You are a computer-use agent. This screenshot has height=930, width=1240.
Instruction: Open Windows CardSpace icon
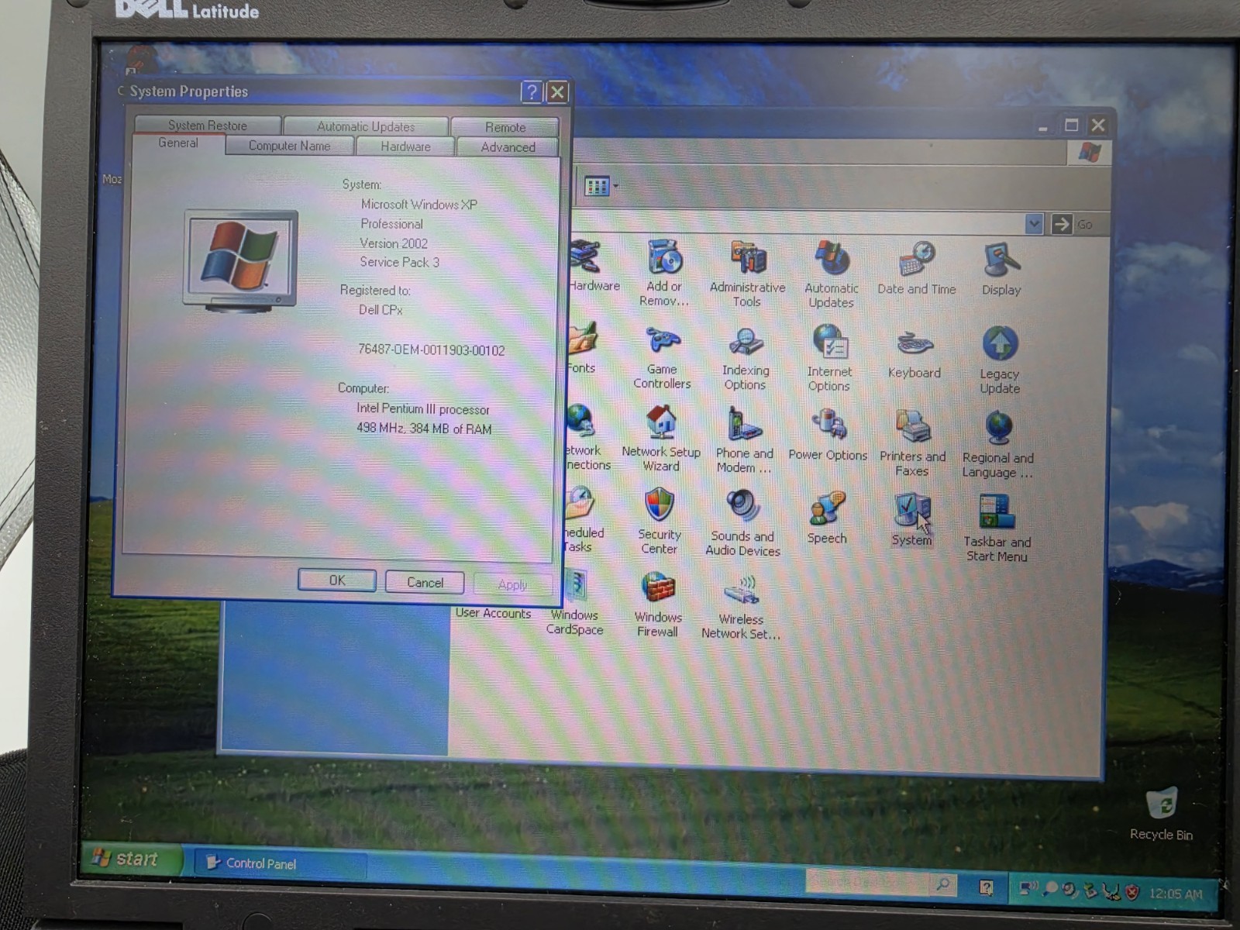574,602
